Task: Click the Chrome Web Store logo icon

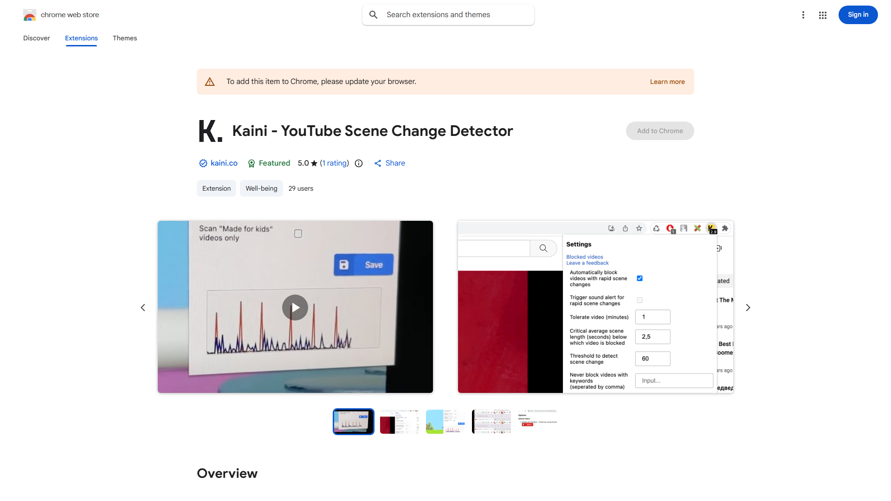Action: (29, 15)
